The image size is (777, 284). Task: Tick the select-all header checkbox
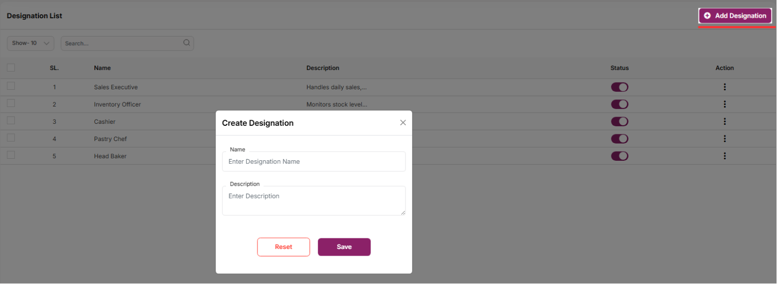pyautogui.click(x=11, y=67)
